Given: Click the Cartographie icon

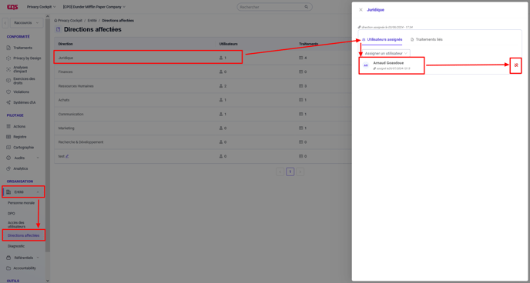Looking at the screenshot, I should point(8,148).
